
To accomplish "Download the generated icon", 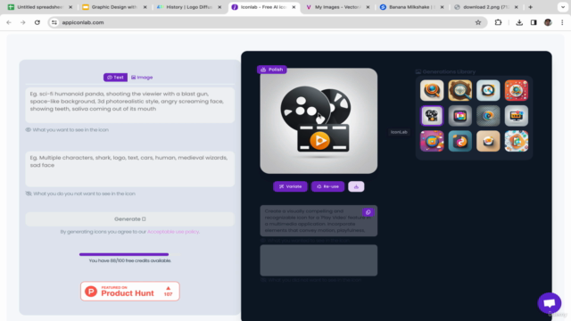I will click(356, 186).
